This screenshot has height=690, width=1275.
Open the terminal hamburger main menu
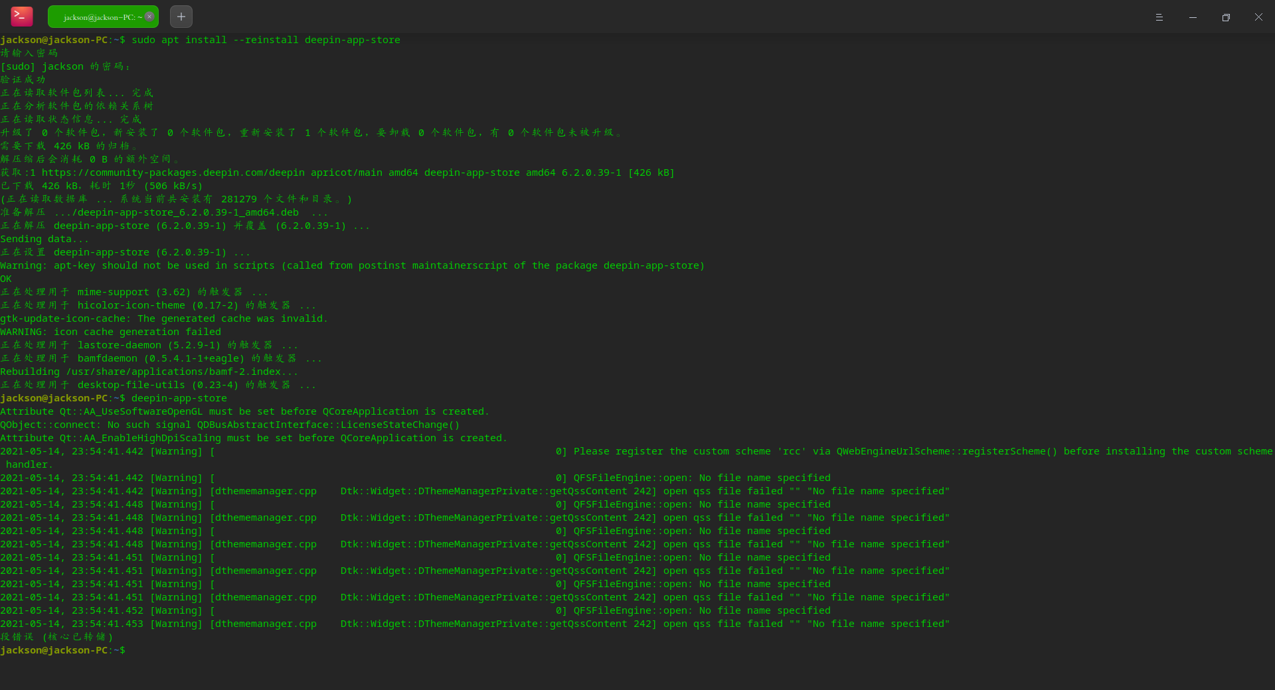[1159, 17]
